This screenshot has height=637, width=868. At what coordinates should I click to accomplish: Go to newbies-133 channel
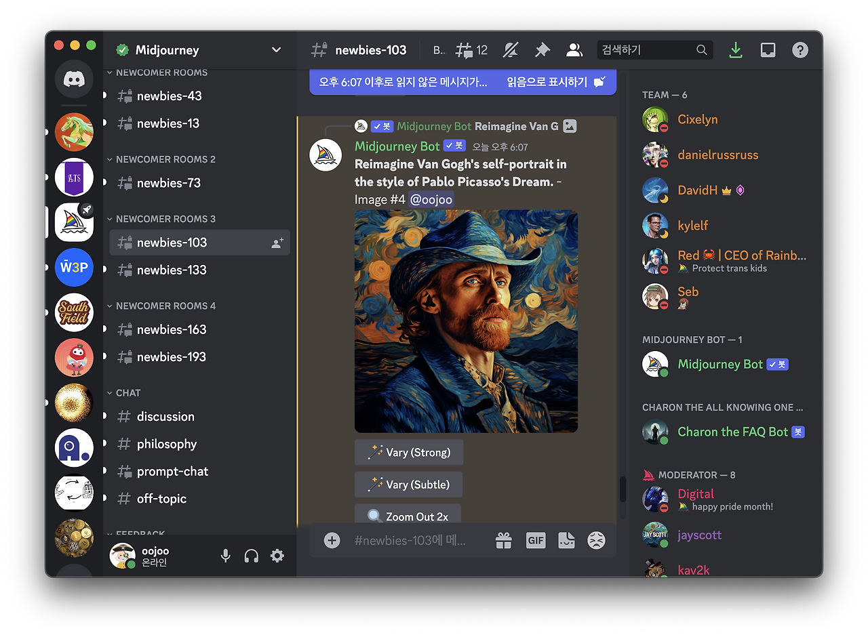[x=200, y=270]
